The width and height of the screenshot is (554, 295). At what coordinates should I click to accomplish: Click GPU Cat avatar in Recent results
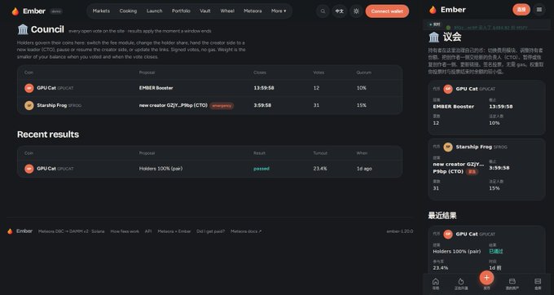tap(29, 169)
